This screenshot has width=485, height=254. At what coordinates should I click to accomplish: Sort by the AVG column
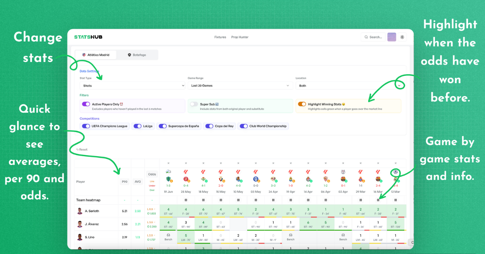tap(138, 182)
